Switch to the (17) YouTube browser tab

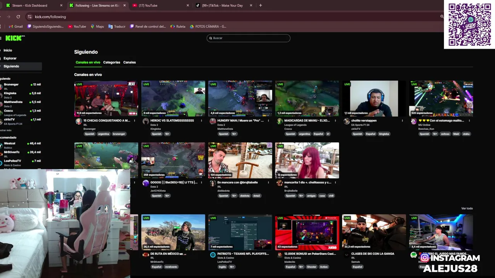[160, 5]
